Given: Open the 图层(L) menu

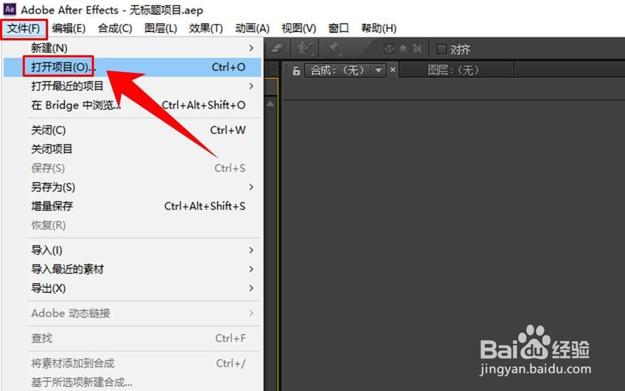Looking at the screenshot, I should 161,28.
